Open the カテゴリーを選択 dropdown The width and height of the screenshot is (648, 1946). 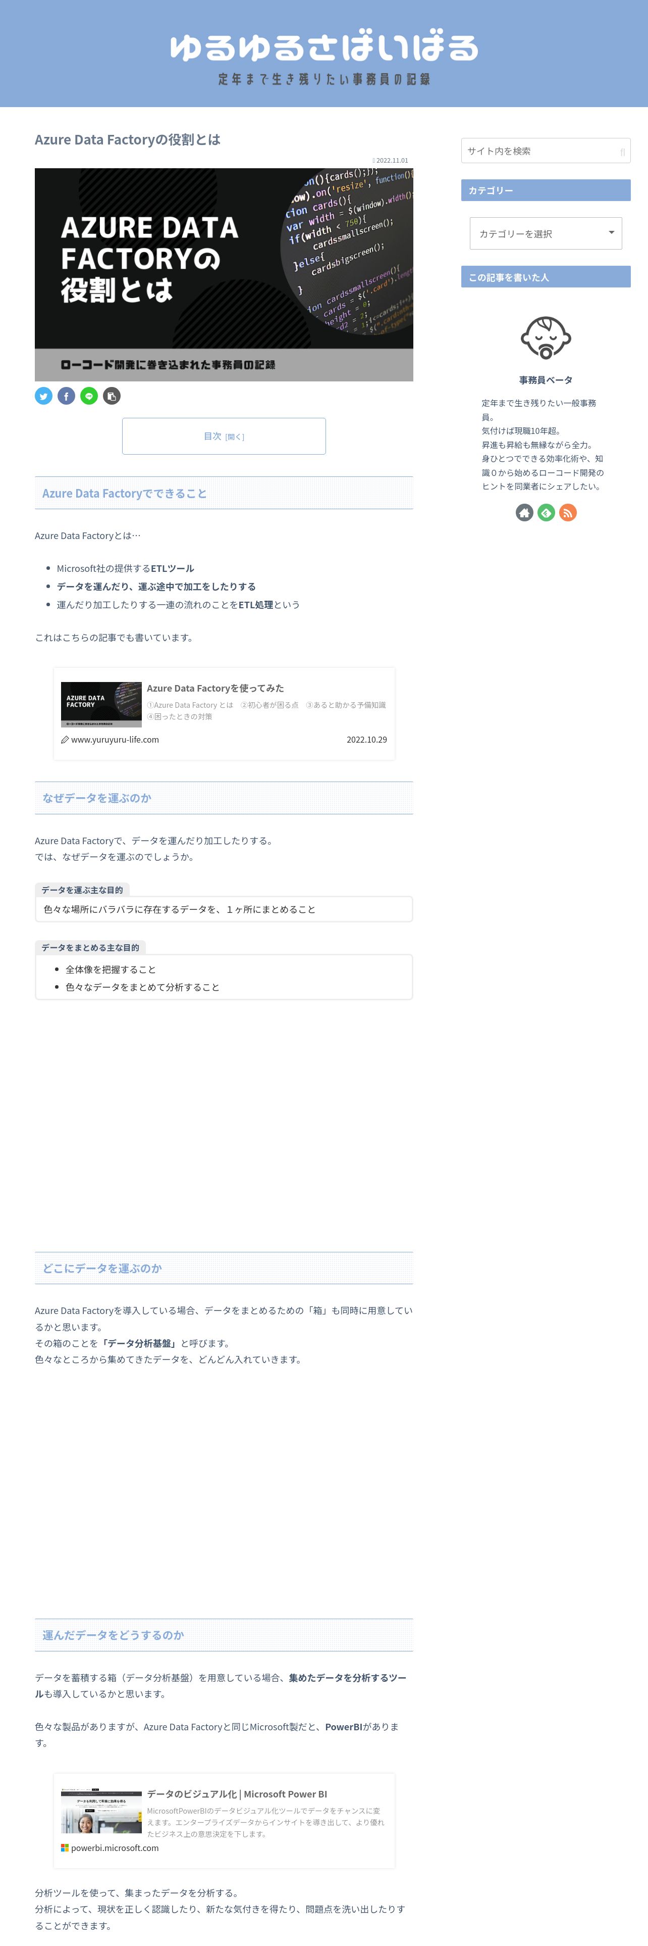tap(546, 233)
